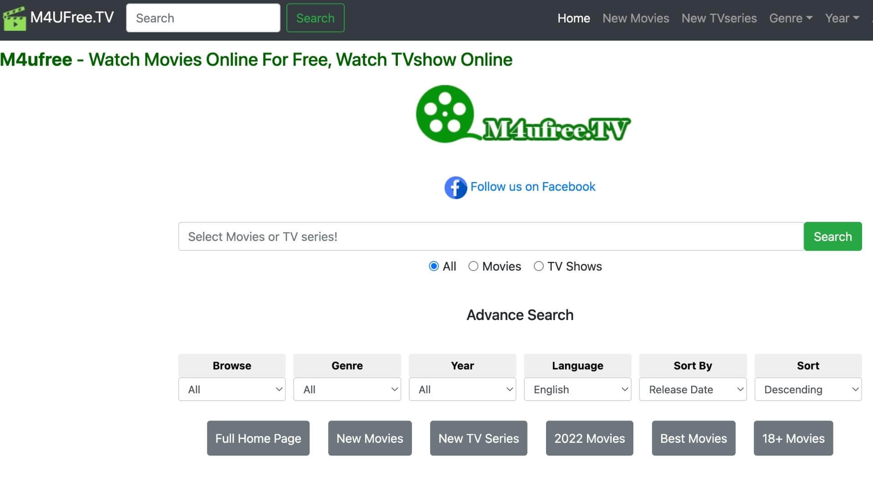Viewport: 873px width, 491px height.
Task: Click the gray New Movies button
Action: [370, 438]
